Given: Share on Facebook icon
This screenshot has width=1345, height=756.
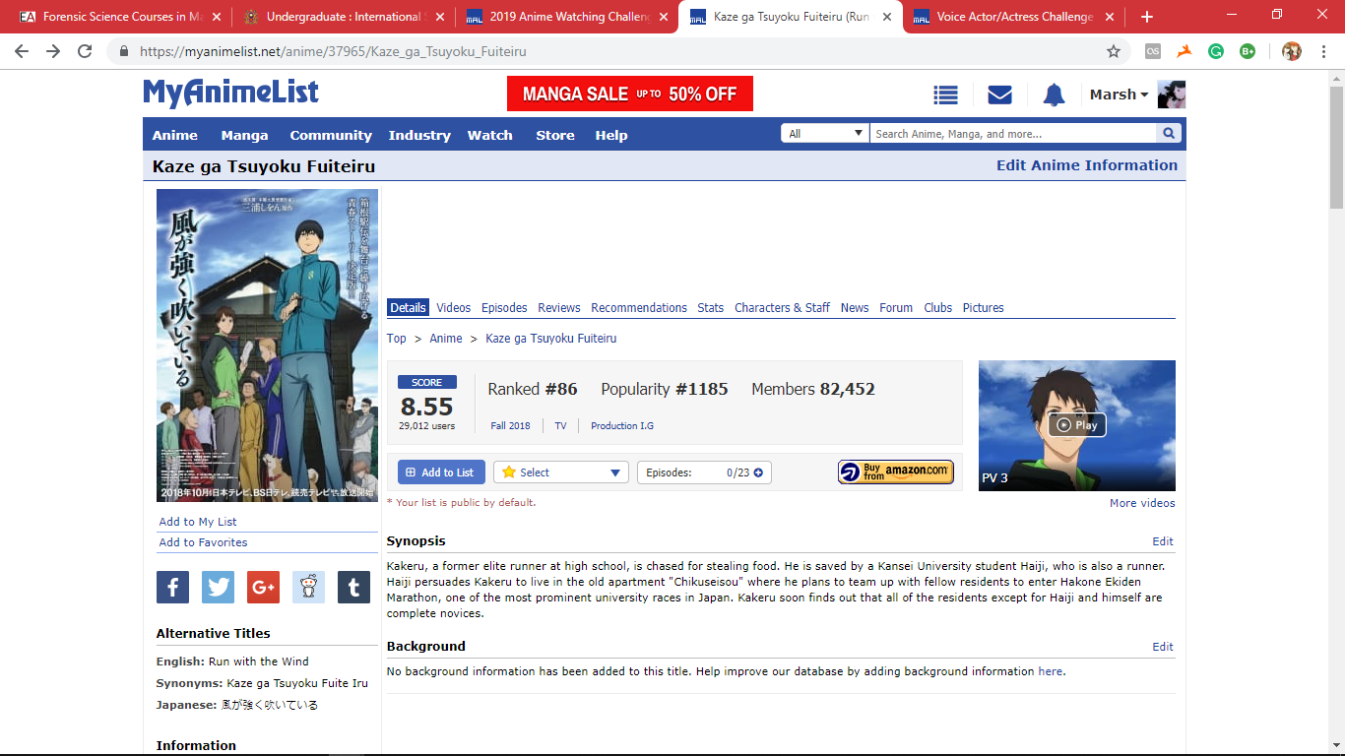Looking at the screenshot, I should tap(172, 588).
